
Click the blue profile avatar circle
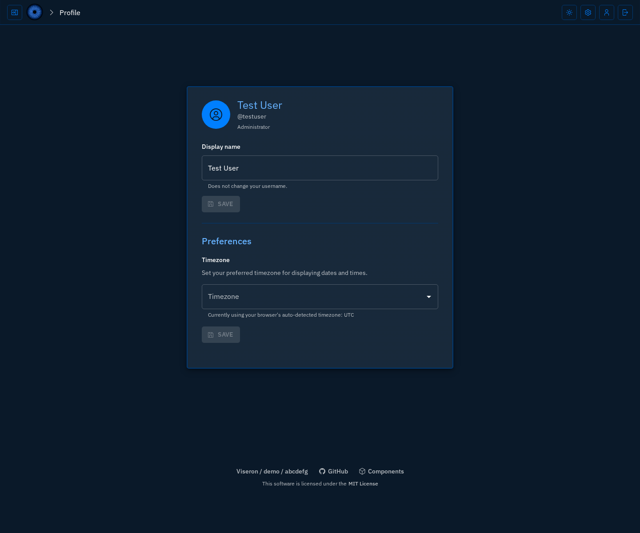pyautogui.click(x=216, y=115)
